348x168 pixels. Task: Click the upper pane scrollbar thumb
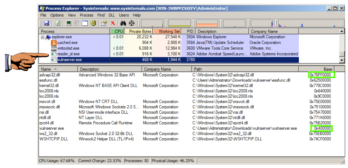tap(342, 54)
